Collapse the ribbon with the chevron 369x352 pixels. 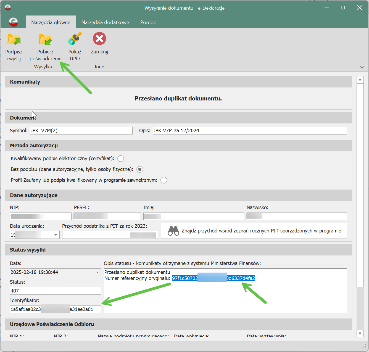click(x=362, y=67)
